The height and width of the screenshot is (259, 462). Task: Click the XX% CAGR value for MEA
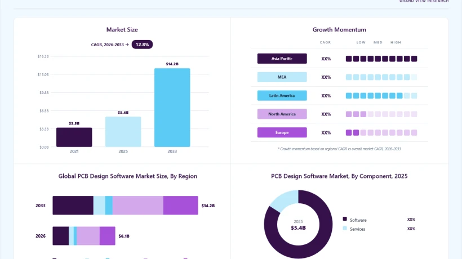coord(326,77)
